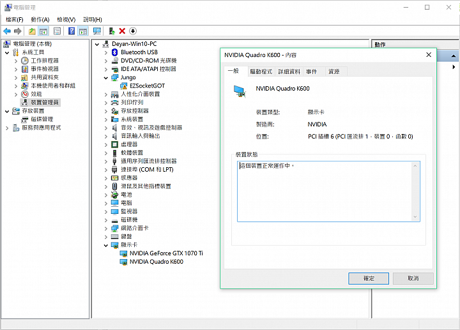This screenshot has height=330, width=460.
Task: Select 事件檢視器 in left tree
Action: [45, 69]
